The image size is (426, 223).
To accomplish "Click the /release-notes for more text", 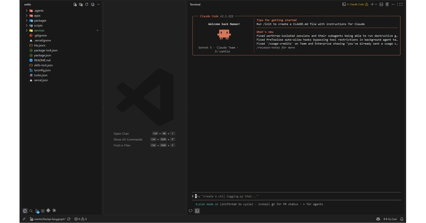I will point(275,47).
